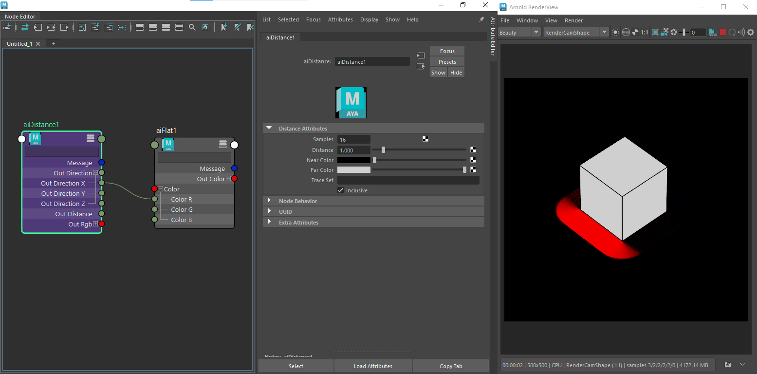
Task: Select the aiDistance1 tab
Action: point(280,37)
